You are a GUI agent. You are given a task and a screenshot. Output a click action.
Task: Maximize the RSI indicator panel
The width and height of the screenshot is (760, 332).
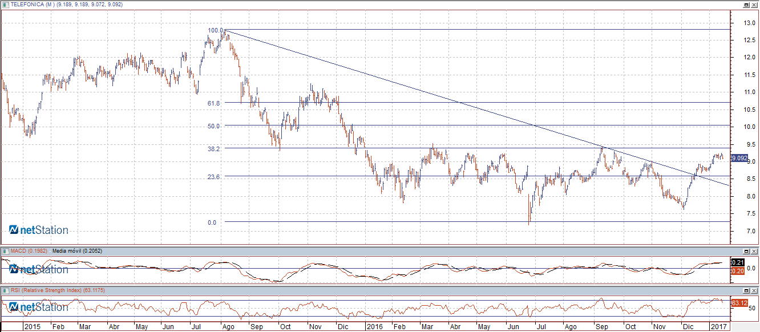(746, 291)
